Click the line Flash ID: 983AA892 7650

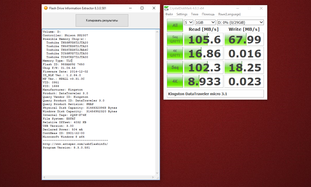point(63,64)
